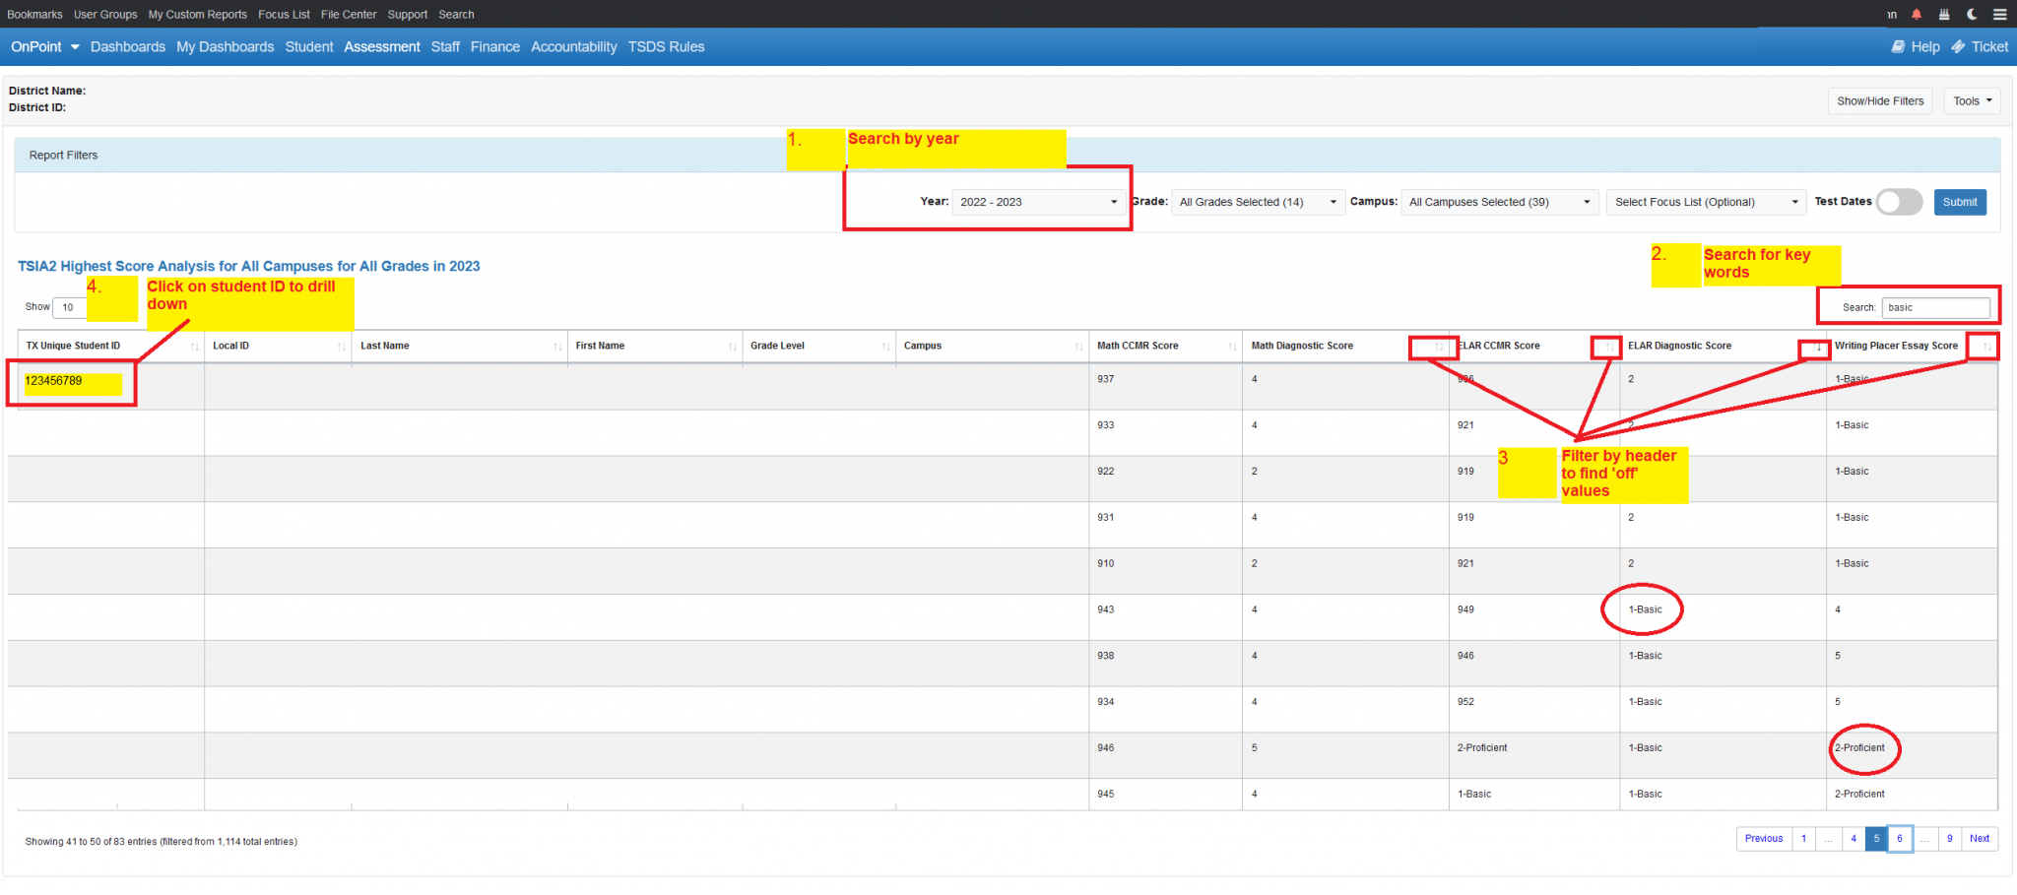Sort ELAR CCMR Score via header sort icon
Image resolution: width=2017 pixels, height=895 pixels.
pyautogui.click(x=1606, y=347)
